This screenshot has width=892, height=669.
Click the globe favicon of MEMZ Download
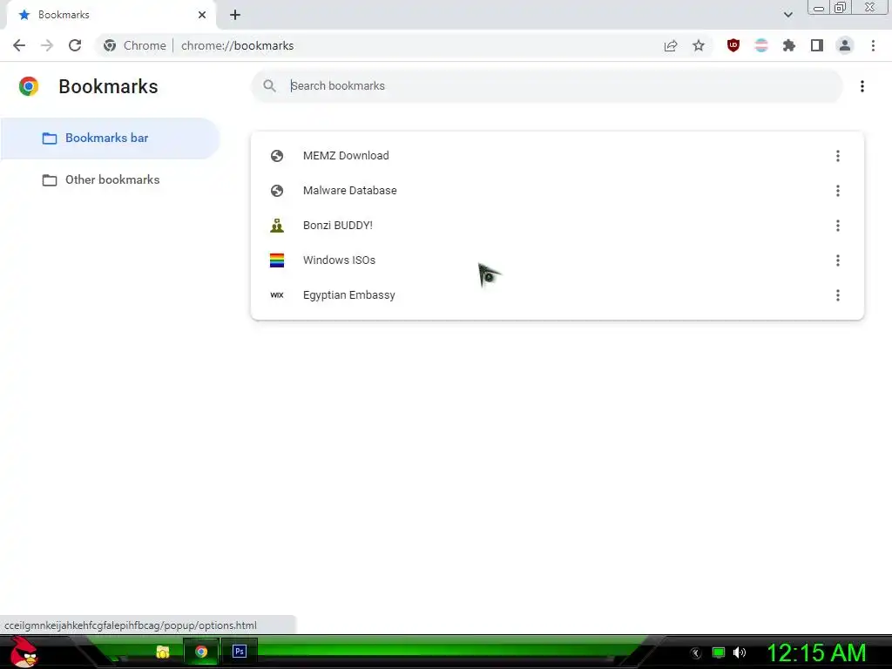(x=277, y=156)
